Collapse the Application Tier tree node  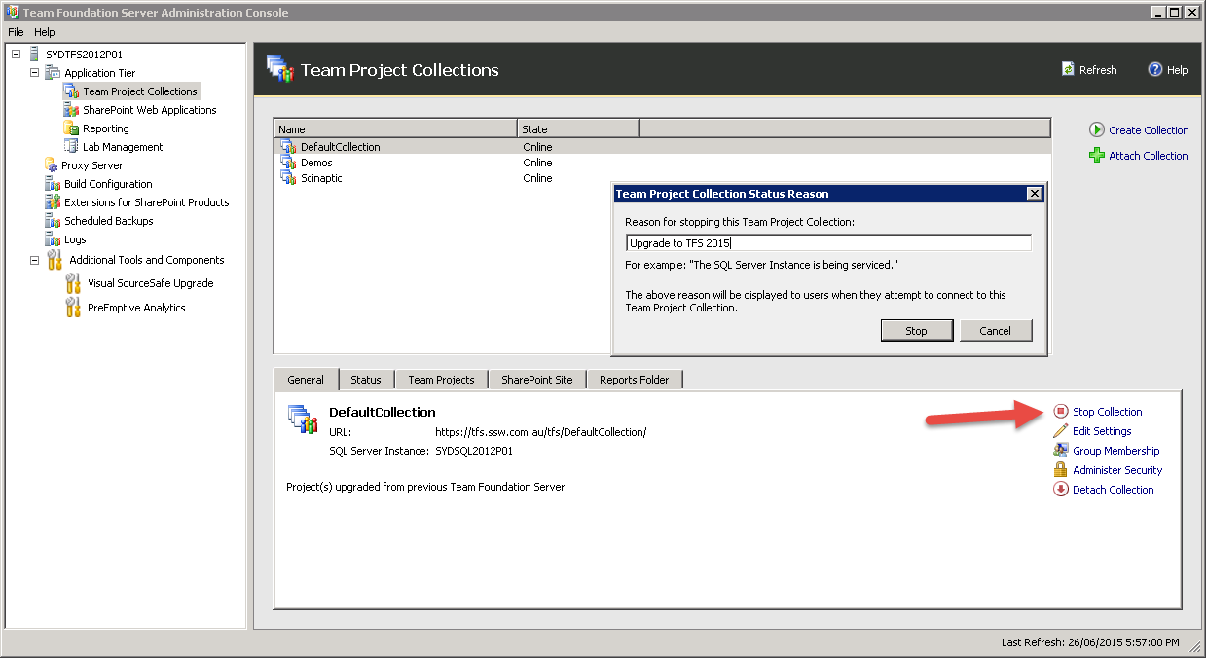click(35, 73)
